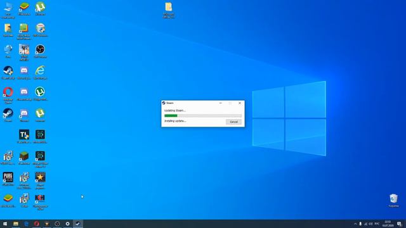Click Cancel in the Steam update dialog
This screenshot has height=228, width=406.
click(233, 122)
